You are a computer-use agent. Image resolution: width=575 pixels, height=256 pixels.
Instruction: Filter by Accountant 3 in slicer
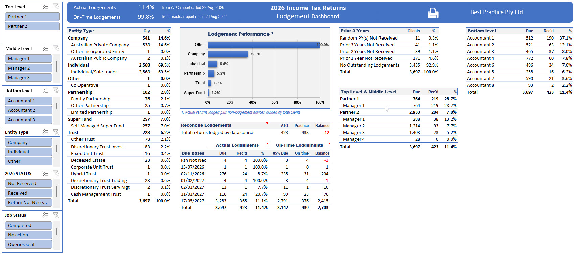point(28,120)
